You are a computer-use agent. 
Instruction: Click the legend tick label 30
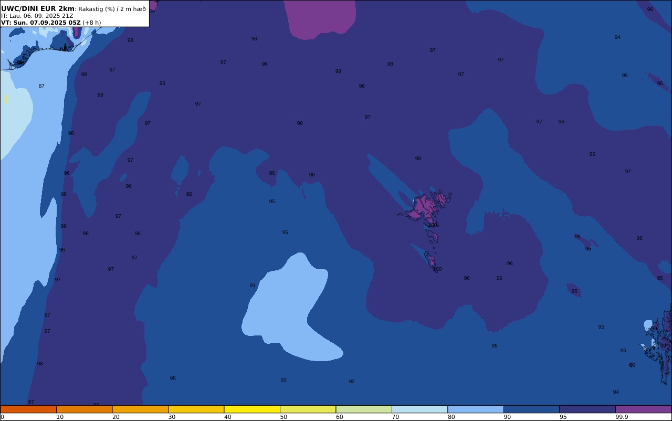click(172, 417)
